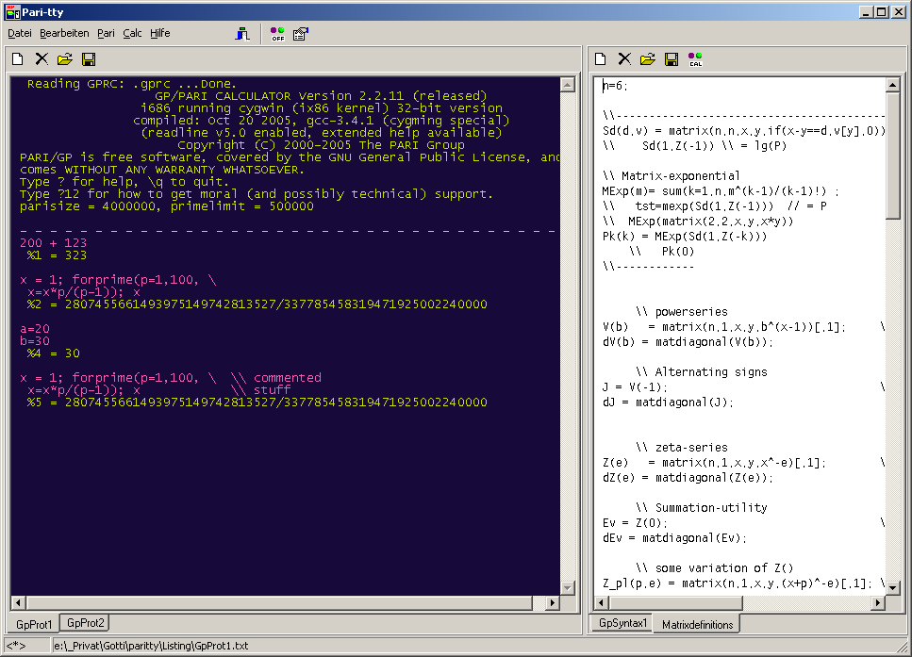Click the New file icon in right panel
This screenshot has width=912, height=657.
point(601,59)
